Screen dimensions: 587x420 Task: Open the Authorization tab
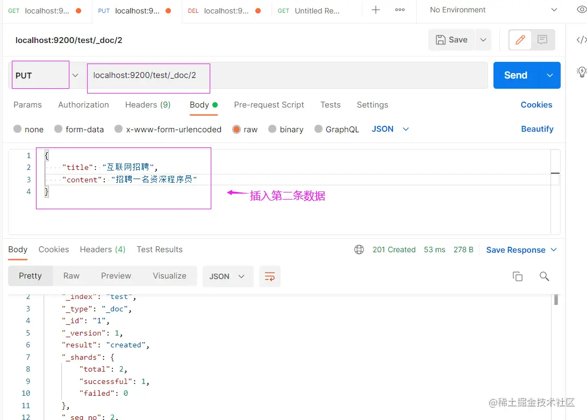pos(83,105)
